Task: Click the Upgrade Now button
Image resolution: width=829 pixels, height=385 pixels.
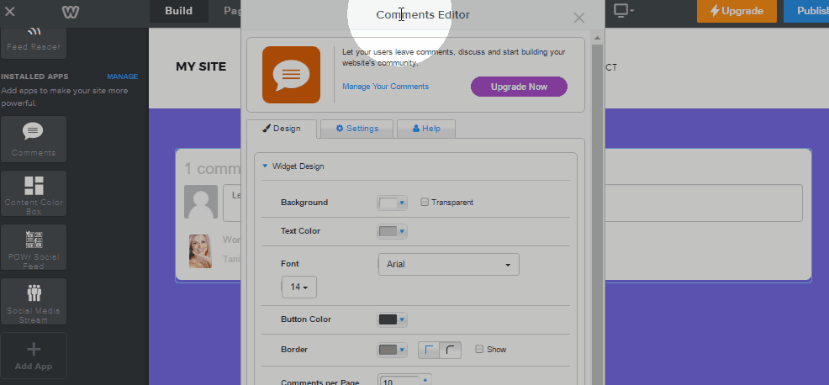Action: (x=520, y=87)
